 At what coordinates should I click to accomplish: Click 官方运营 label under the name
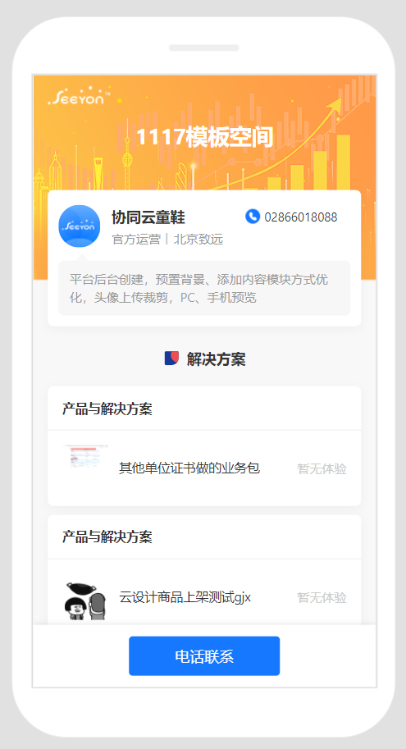click(x=136, y=240)
